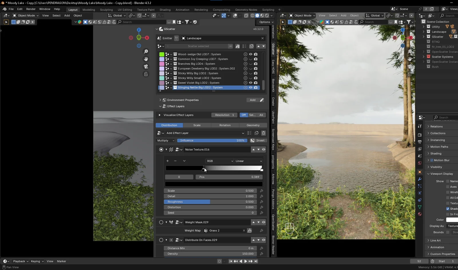Enable the Motion Blur checkbox
This screenshot has height=270, width=458.
click(432, 160)
